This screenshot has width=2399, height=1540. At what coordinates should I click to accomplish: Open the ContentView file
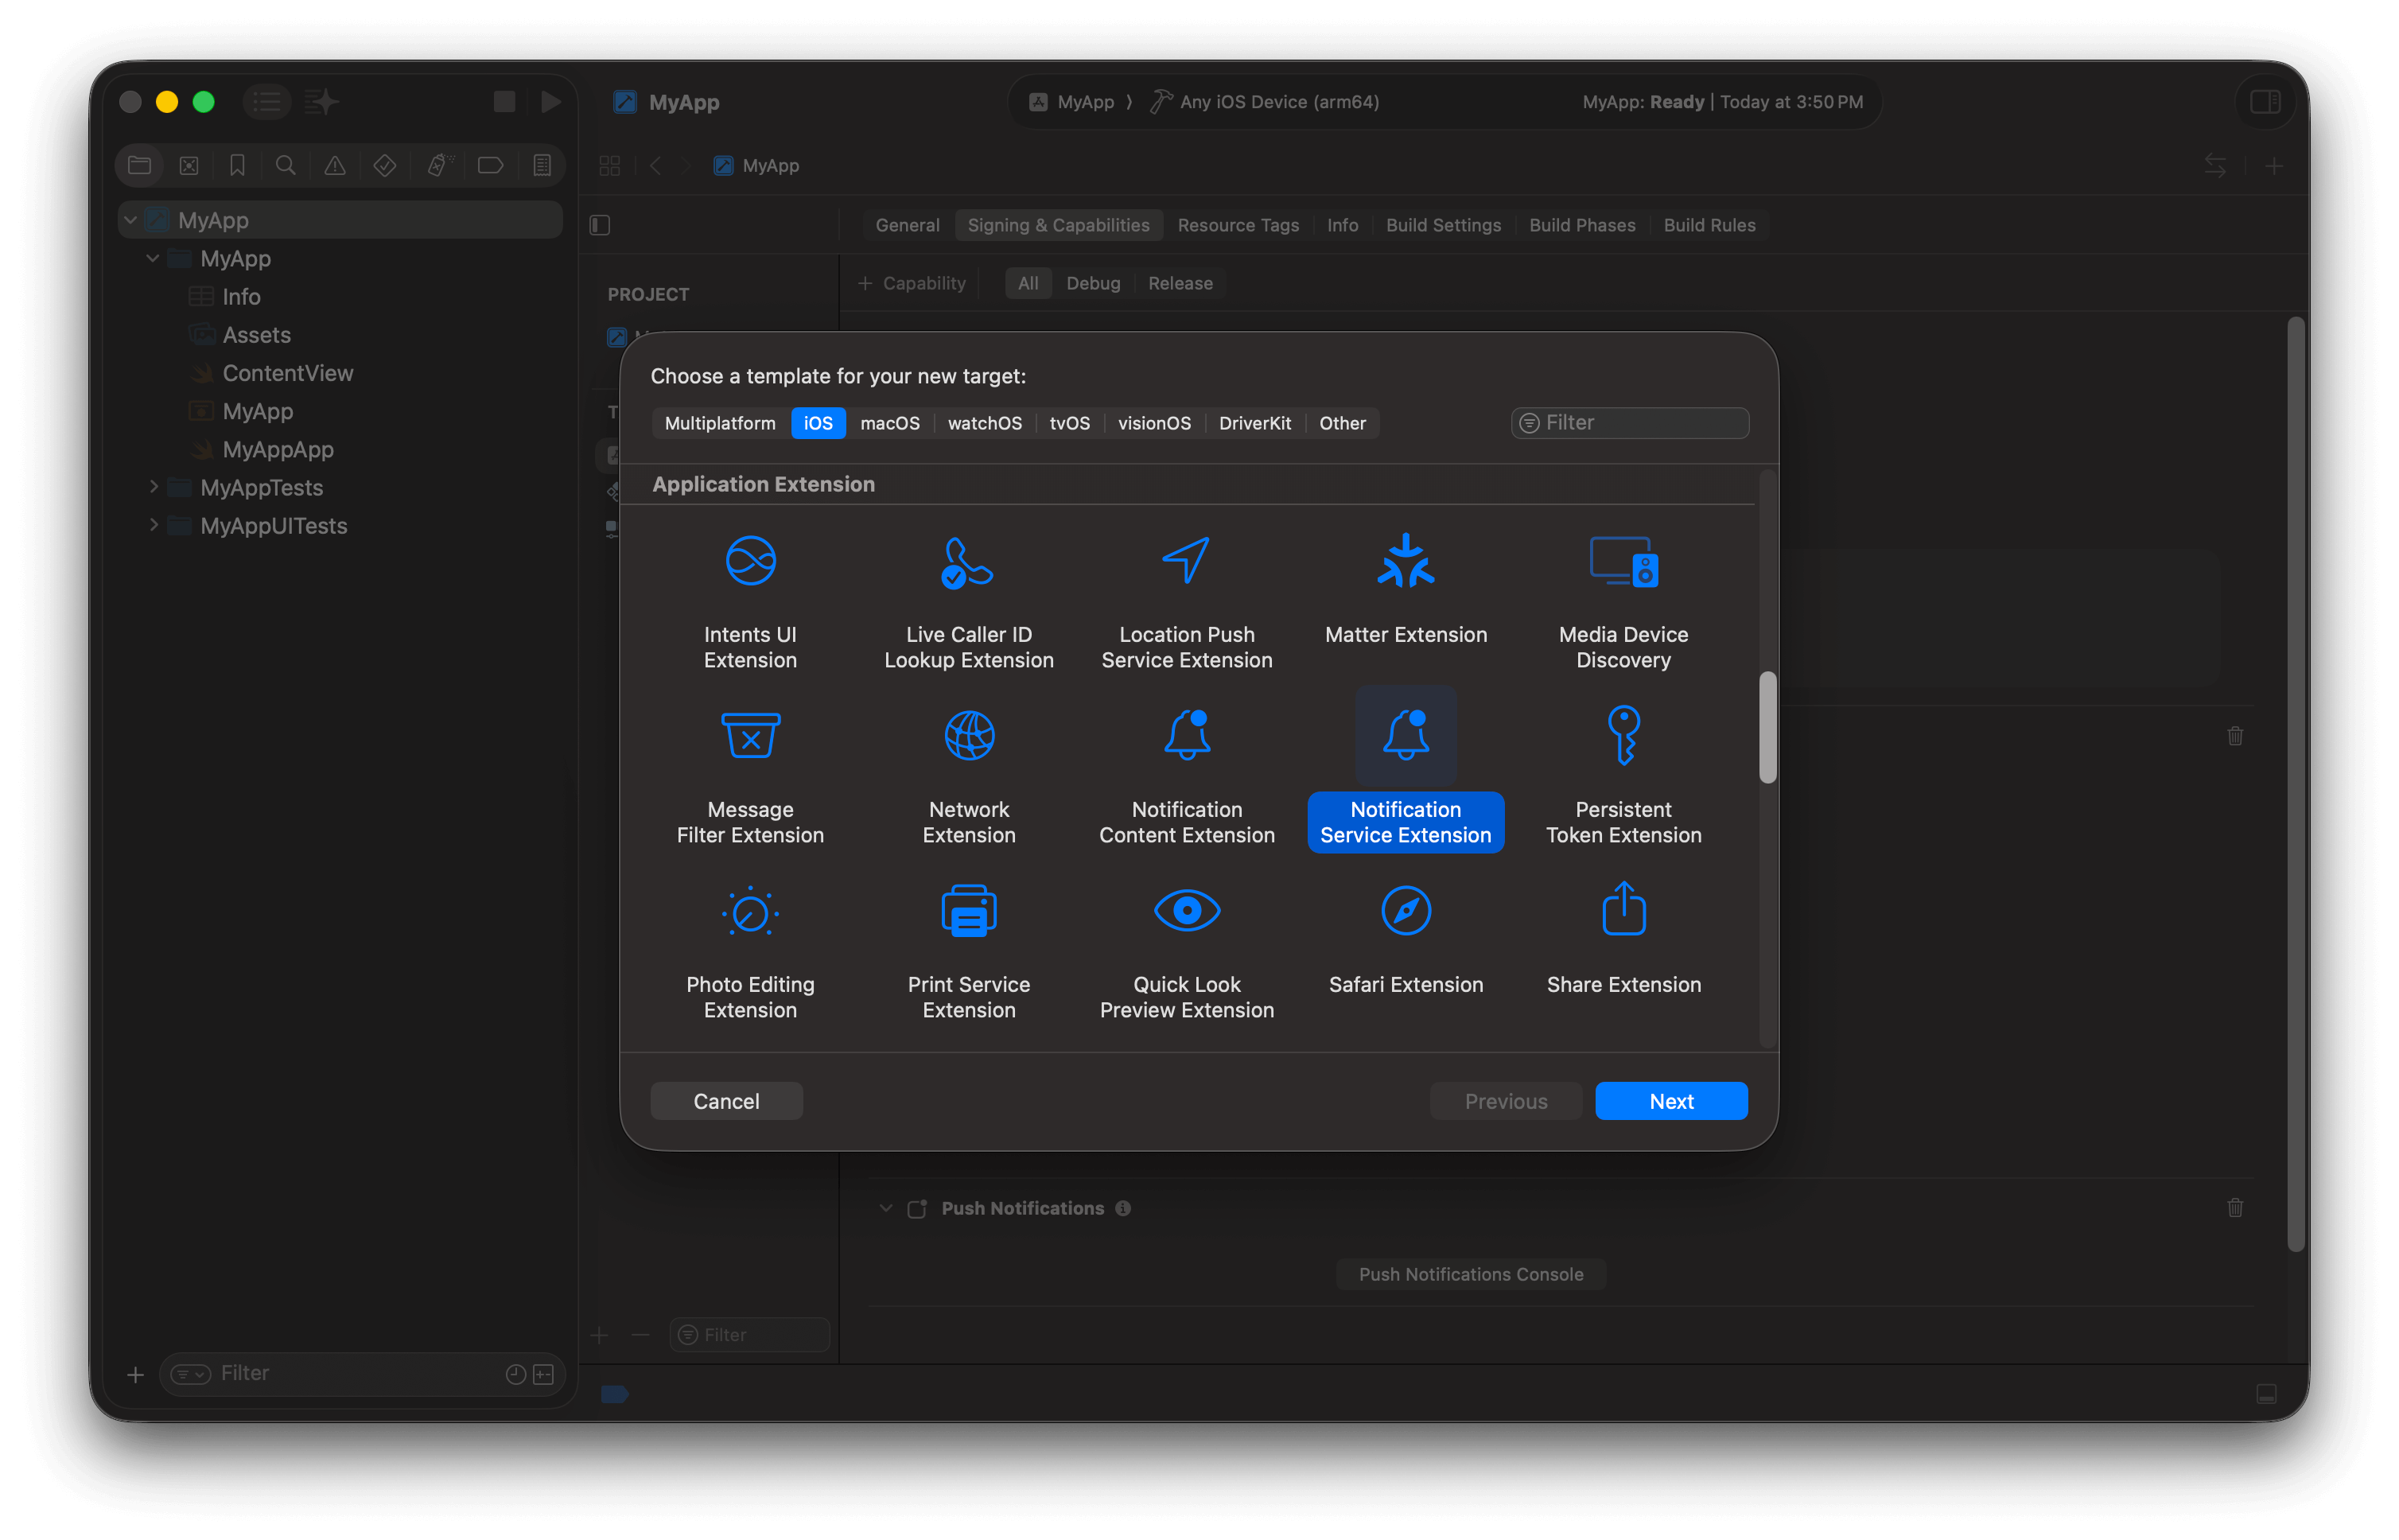[x=287, y=373]
